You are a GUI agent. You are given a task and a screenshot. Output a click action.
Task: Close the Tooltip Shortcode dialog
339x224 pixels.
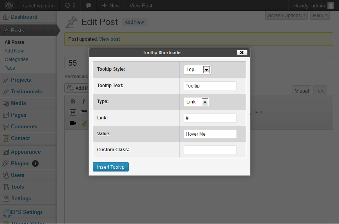242,52
